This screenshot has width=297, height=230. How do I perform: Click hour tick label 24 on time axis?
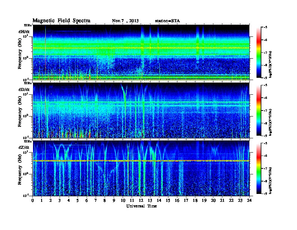point(249,200)
